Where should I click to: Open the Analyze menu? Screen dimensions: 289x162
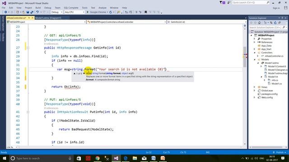(x=103, y=8)
